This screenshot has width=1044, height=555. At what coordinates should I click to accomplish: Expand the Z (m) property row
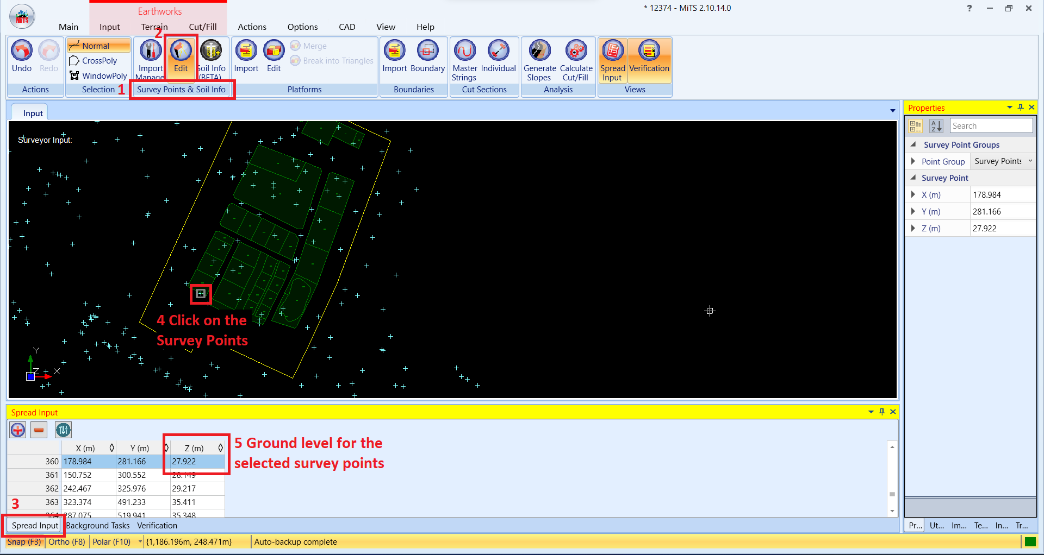pos(913,228)
